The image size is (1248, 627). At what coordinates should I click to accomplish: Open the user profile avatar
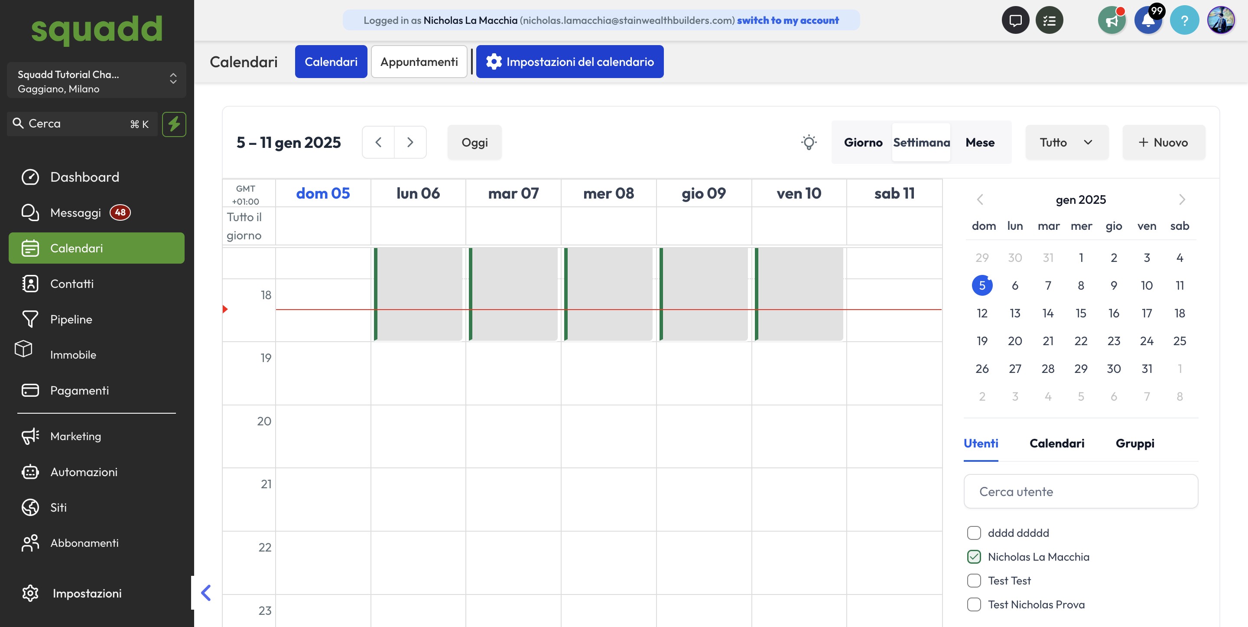coord(1220,20)
